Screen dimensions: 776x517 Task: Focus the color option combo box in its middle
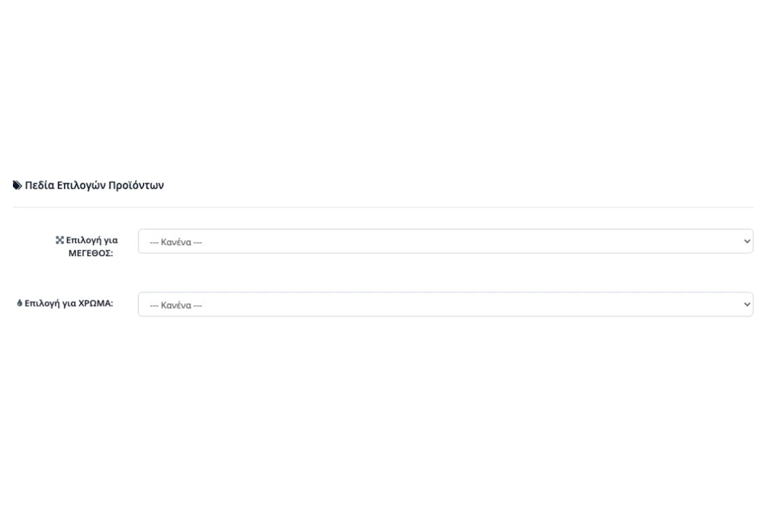446,304
